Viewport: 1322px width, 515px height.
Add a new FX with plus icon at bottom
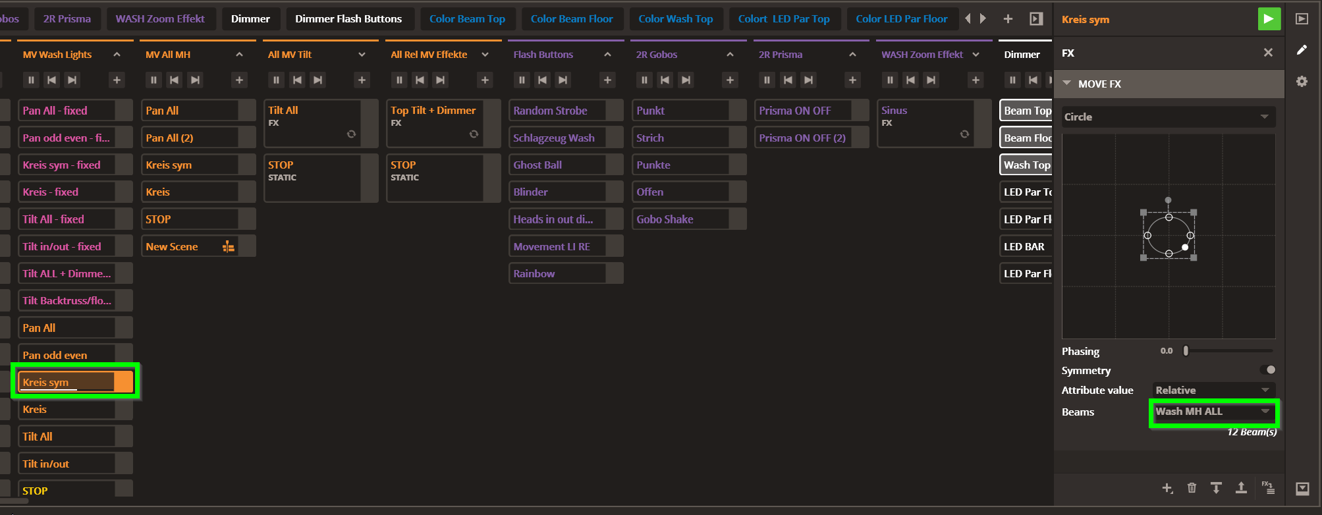[1167, 488]
